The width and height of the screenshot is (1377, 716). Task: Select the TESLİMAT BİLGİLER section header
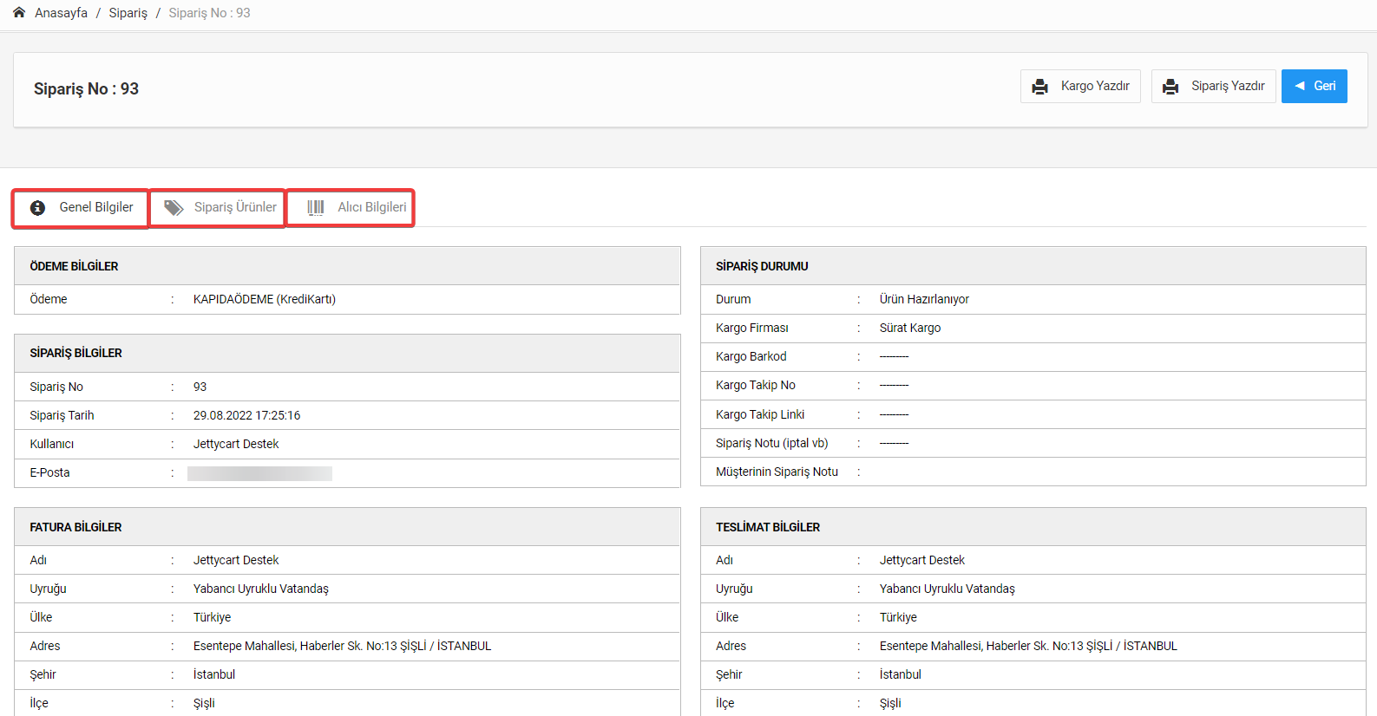1033,527
